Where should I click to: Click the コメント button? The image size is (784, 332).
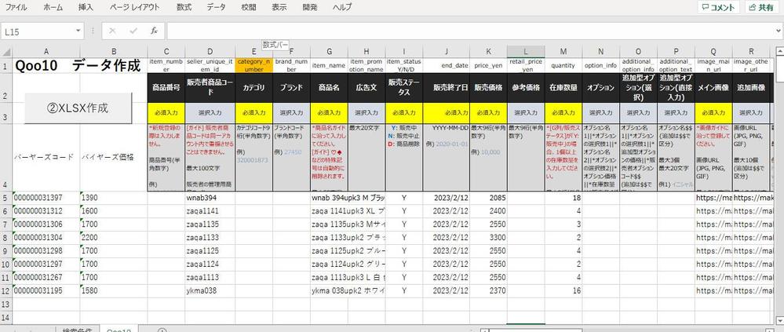click(x=719, y=8)
